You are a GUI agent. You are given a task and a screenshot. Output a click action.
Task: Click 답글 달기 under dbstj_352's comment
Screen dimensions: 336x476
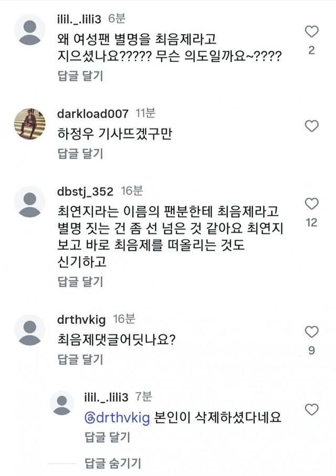pyautogui.click(x=80, y=282)
